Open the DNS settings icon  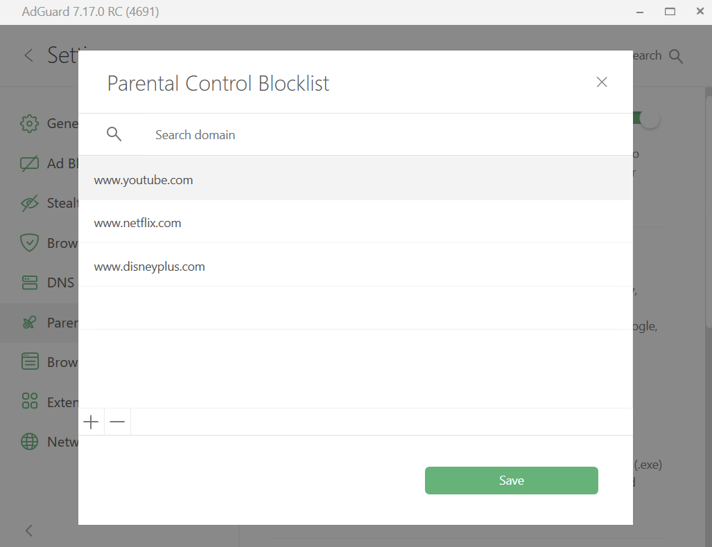tap(29, 283)
